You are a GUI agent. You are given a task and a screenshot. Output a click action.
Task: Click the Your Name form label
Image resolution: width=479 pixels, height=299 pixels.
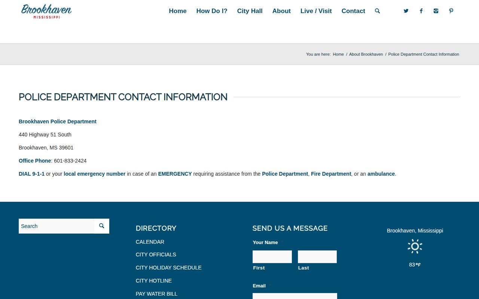265,243
